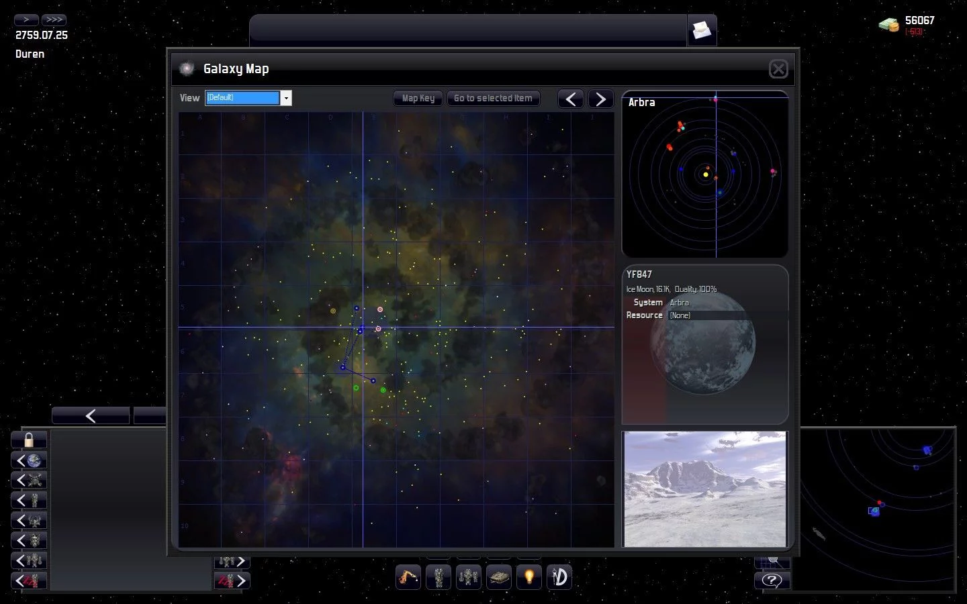This screenshot has height=604, width=967.
Task: Open the research lightbulb screen
Action: [x=529, y=576]
